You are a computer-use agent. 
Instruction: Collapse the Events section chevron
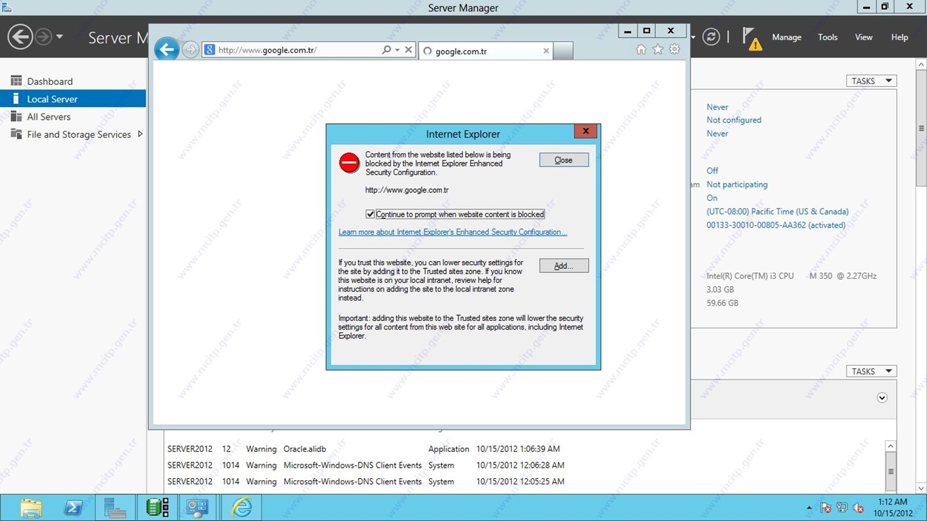tap(882, 398)
